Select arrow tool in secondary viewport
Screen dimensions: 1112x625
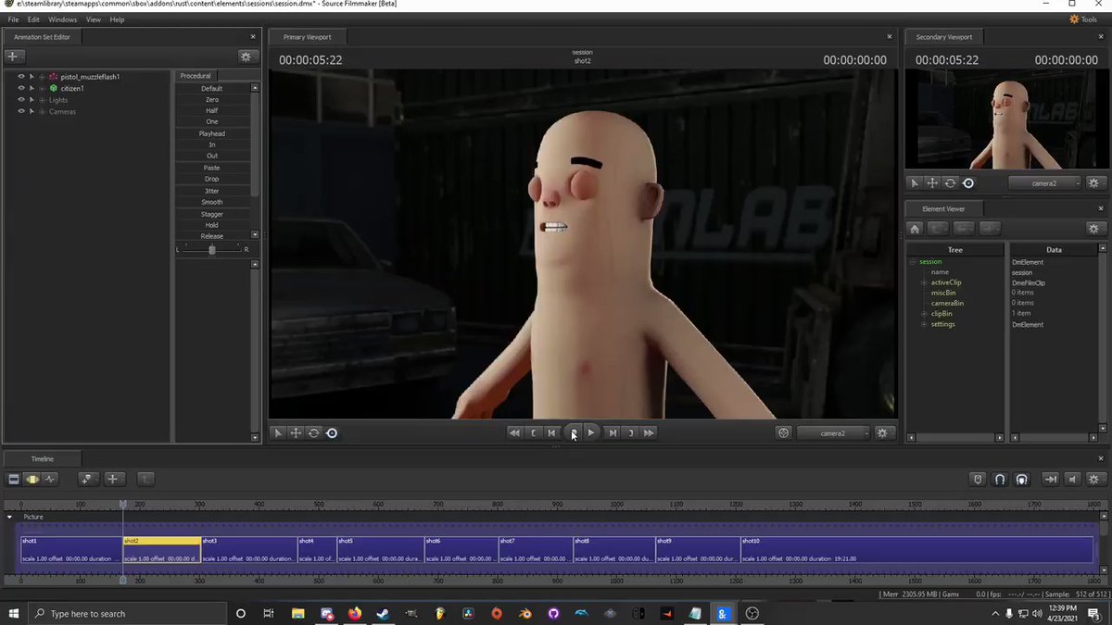[915, 183]
